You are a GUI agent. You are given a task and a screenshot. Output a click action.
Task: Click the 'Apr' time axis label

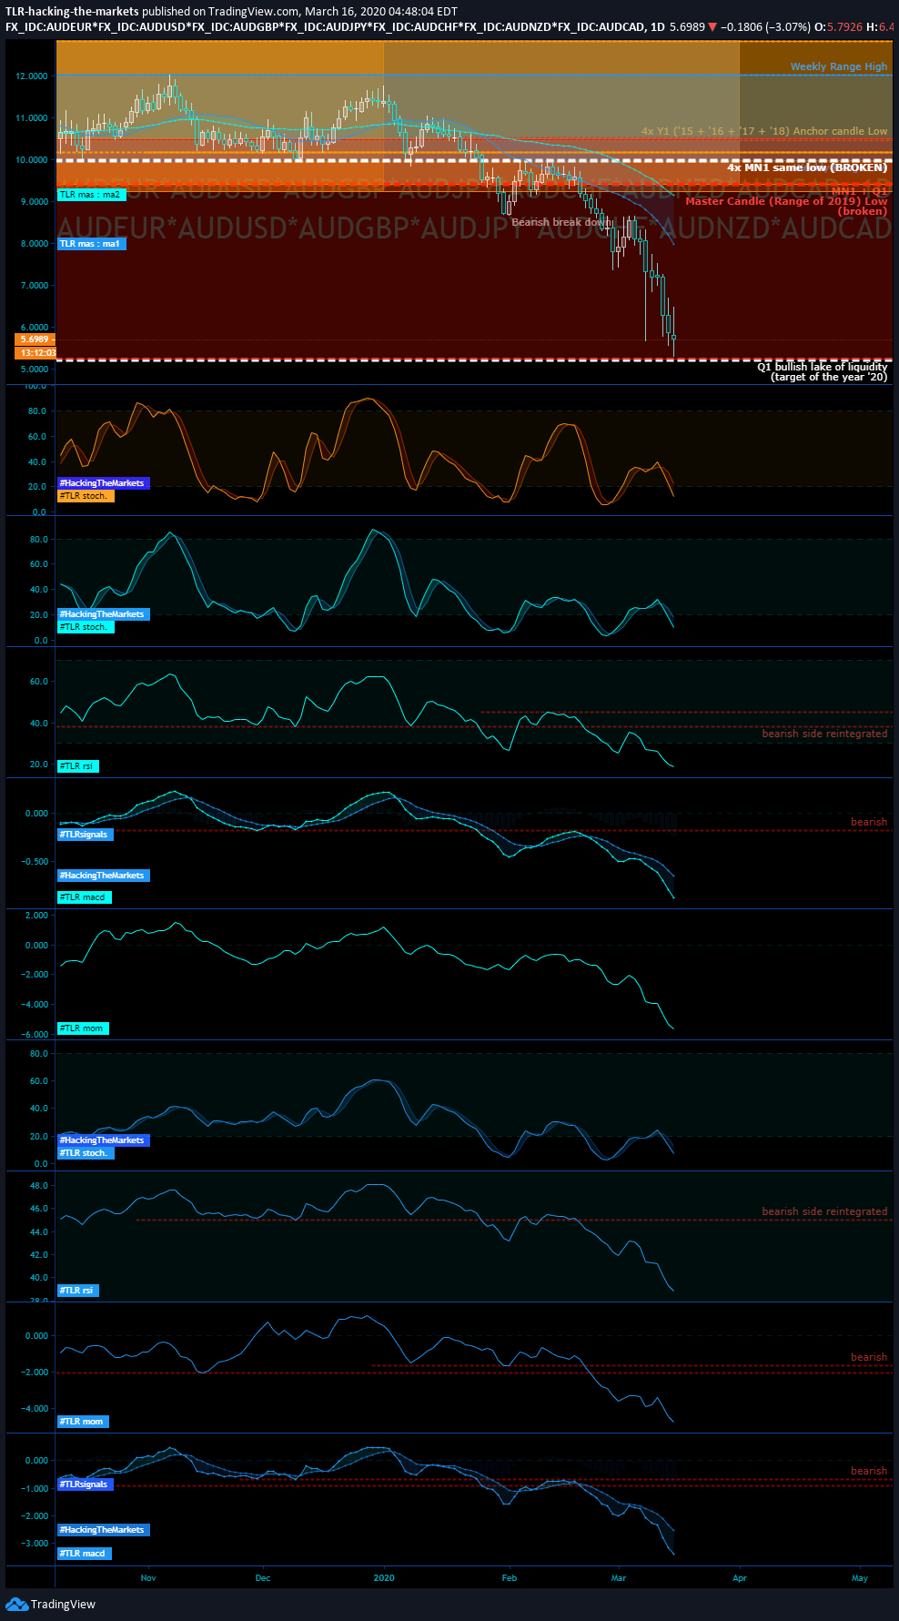point(740,1578)
